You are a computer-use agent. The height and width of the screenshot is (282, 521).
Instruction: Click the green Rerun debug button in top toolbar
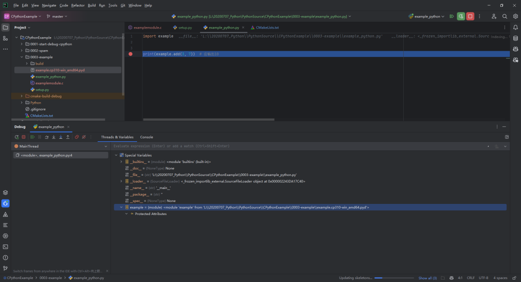461,16
